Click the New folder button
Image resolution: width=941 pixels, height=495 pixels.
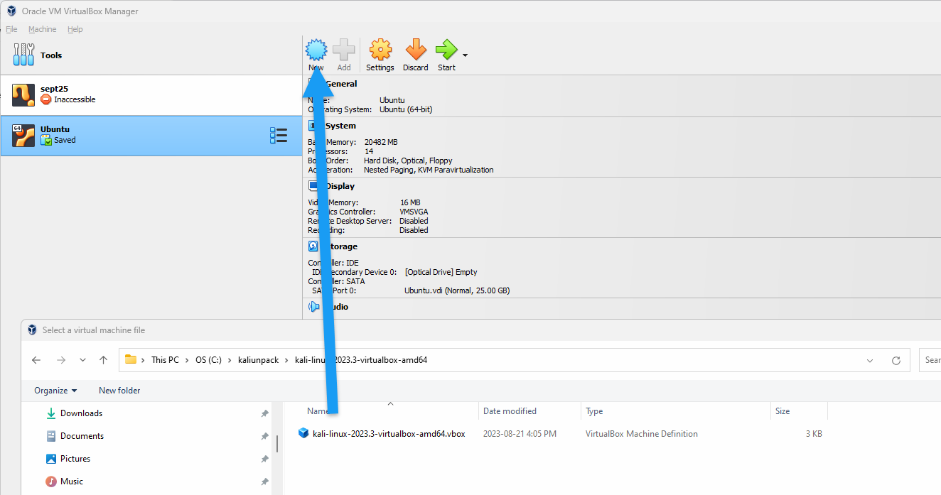(119, 391)
